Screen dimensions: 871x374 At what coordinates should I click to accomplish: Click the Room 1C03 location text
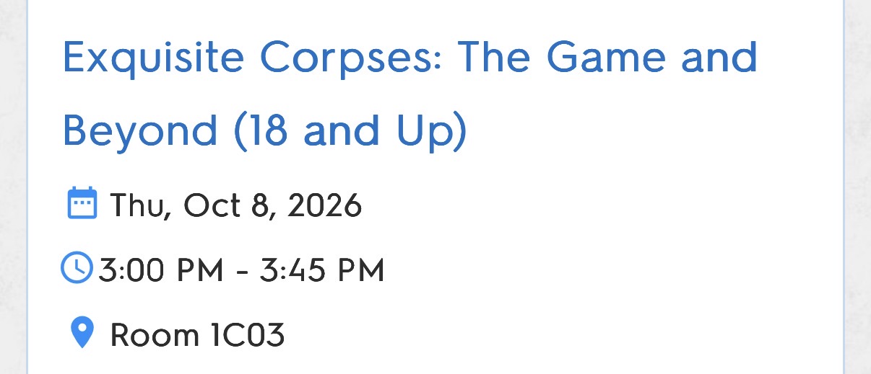[x=197, y=335]
